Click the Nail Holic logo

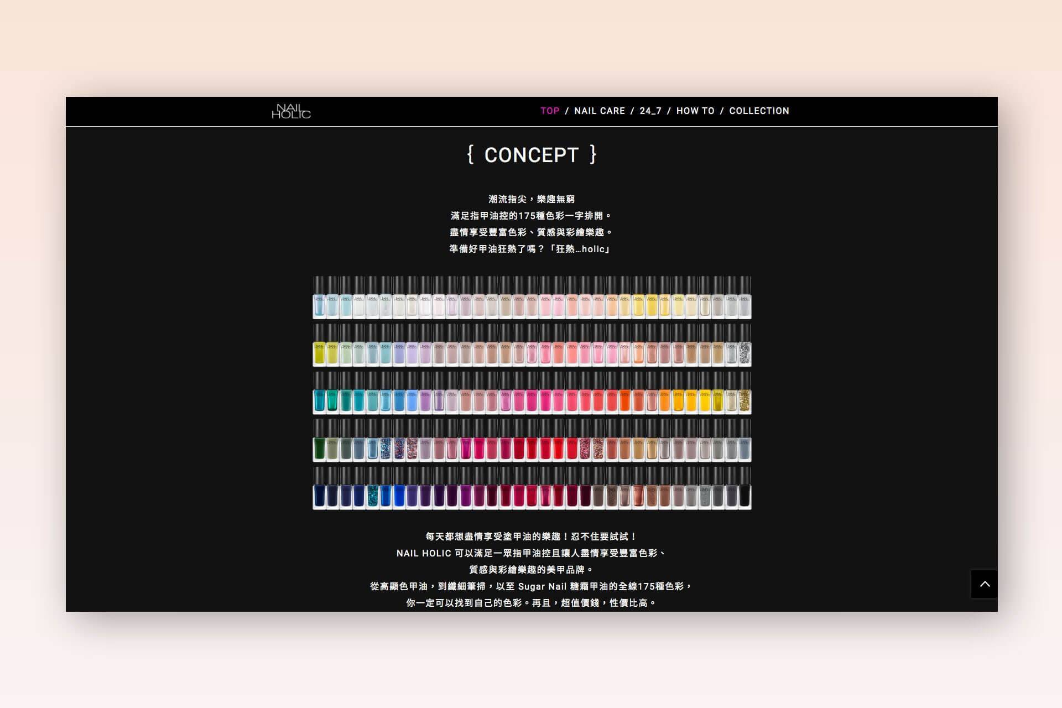(x=291, y=111)
